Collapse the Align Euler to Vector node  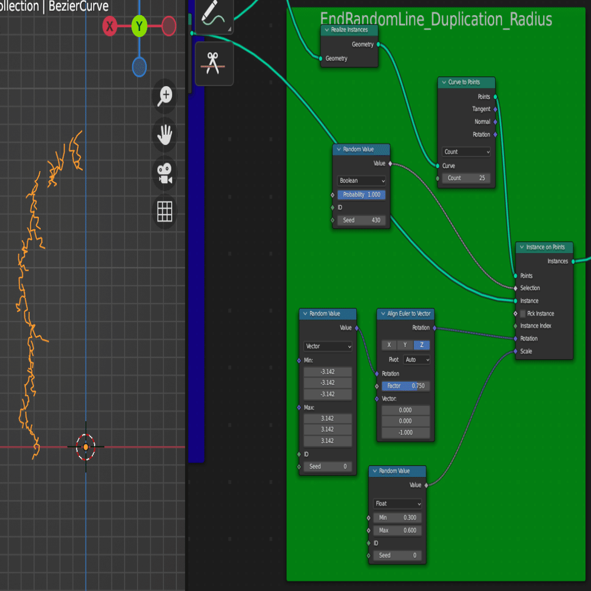click(x=383, y=314)
